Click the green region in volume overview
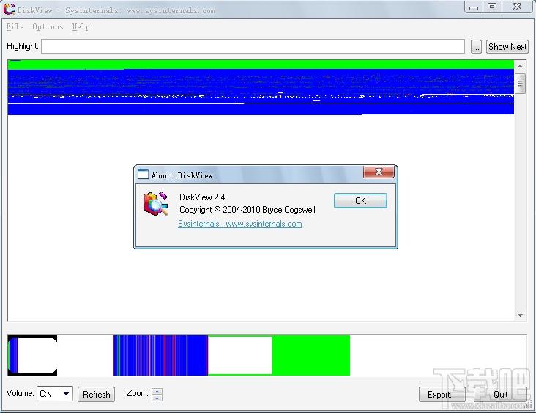This screenshot has height=413, width=536. (x=311, y=355)
